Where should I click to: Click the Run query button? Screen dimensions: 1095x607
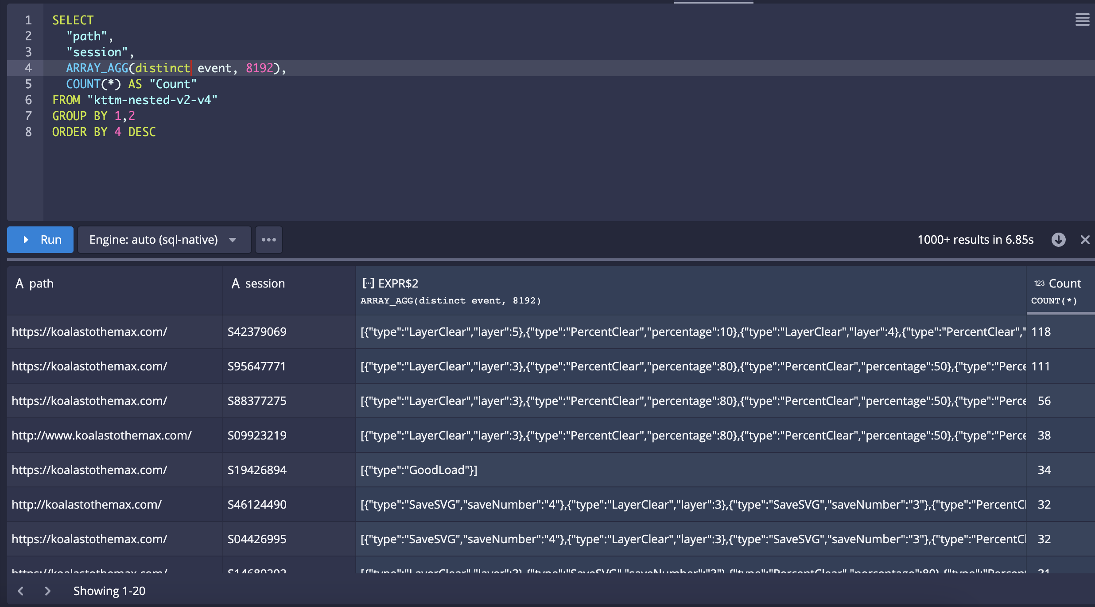tap(40, 240)
